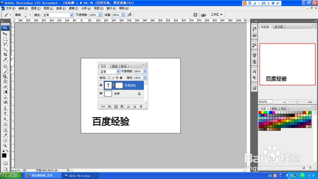The height and width of the screenshot is (179, 318).
Task: Click the foreground color swatch
Action: point(4,155)
